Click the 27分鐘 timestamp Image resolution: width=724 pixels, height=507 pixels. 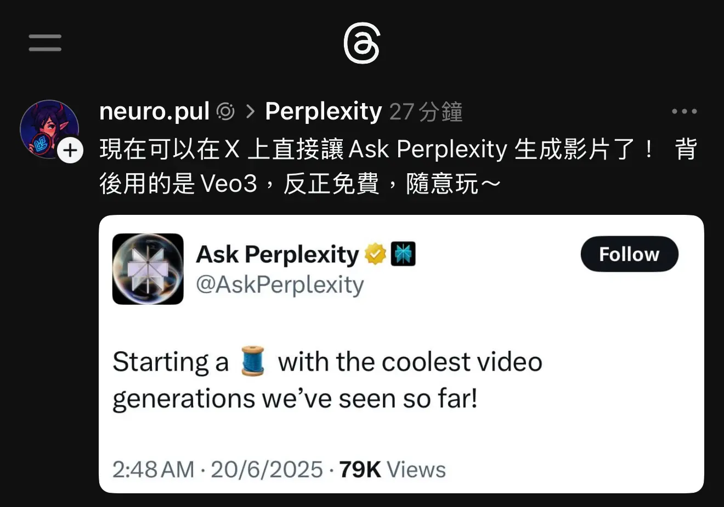[x=426, y=112]
